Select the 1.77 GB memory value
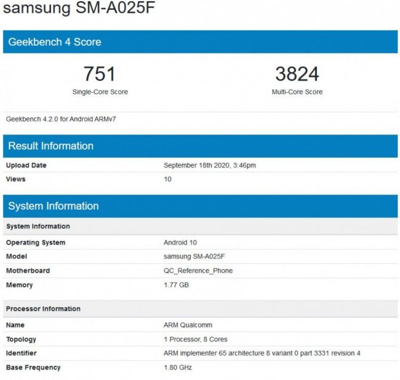400x380 pixels. pyautogui.click(x=176, y=285)
